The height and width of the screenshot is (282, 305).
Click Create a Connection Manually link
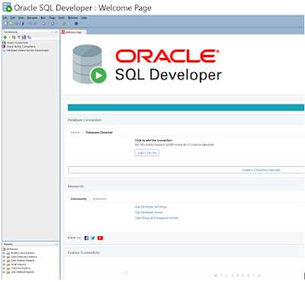262,170
